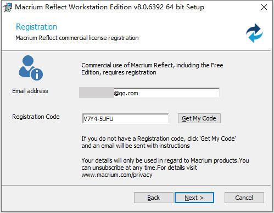Click the Get My Code button
274x213 pixels.
tap(199, 118)
